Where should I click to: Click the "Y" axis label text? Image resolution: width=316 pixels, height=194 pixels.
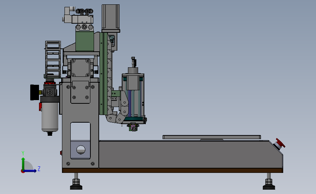pyautogui.click(x=23, y=153)
